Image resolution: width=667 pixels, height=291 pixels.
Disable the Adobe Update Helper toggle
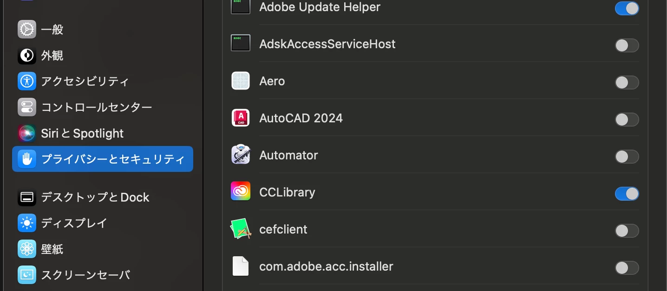point(627,8)
